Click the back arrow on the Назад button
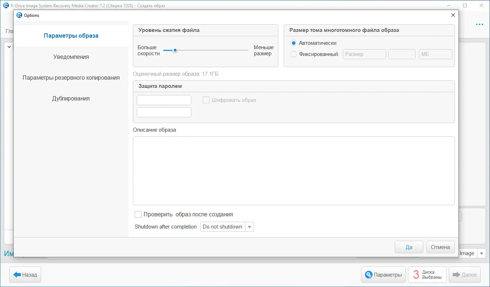Image resolution: width=490 pixels, height=287 pixels. pyautogui.click(x=17, y=274)
